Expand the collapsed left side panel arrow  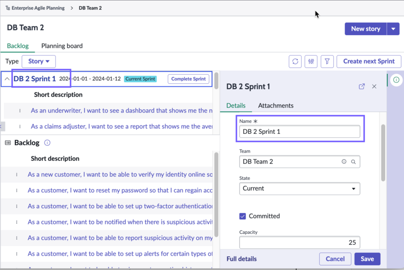pos(1,126)
